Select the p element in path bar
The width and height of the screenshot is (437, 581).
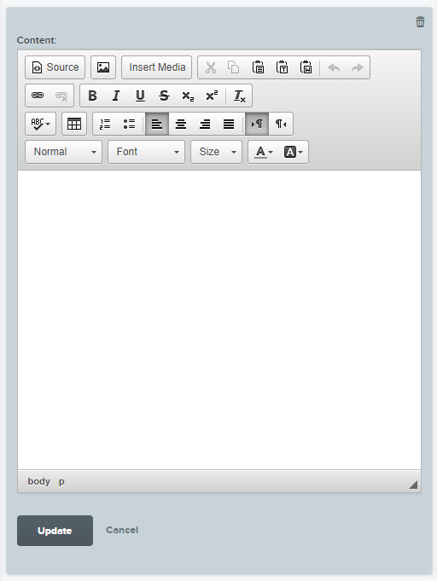pos(61,481)
